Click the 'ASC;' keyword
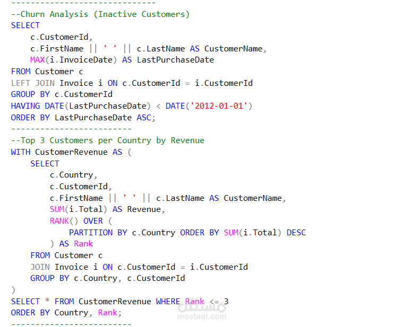404x327 pixels. click(146, 118)
